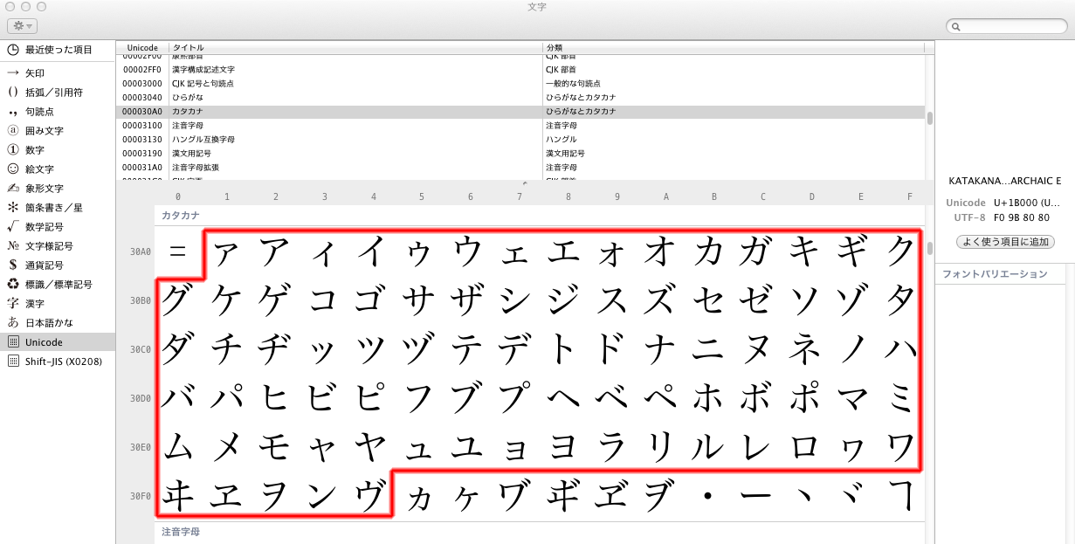Select Unicode in the sidebar

pyautogui.click(x=44, y=342)
